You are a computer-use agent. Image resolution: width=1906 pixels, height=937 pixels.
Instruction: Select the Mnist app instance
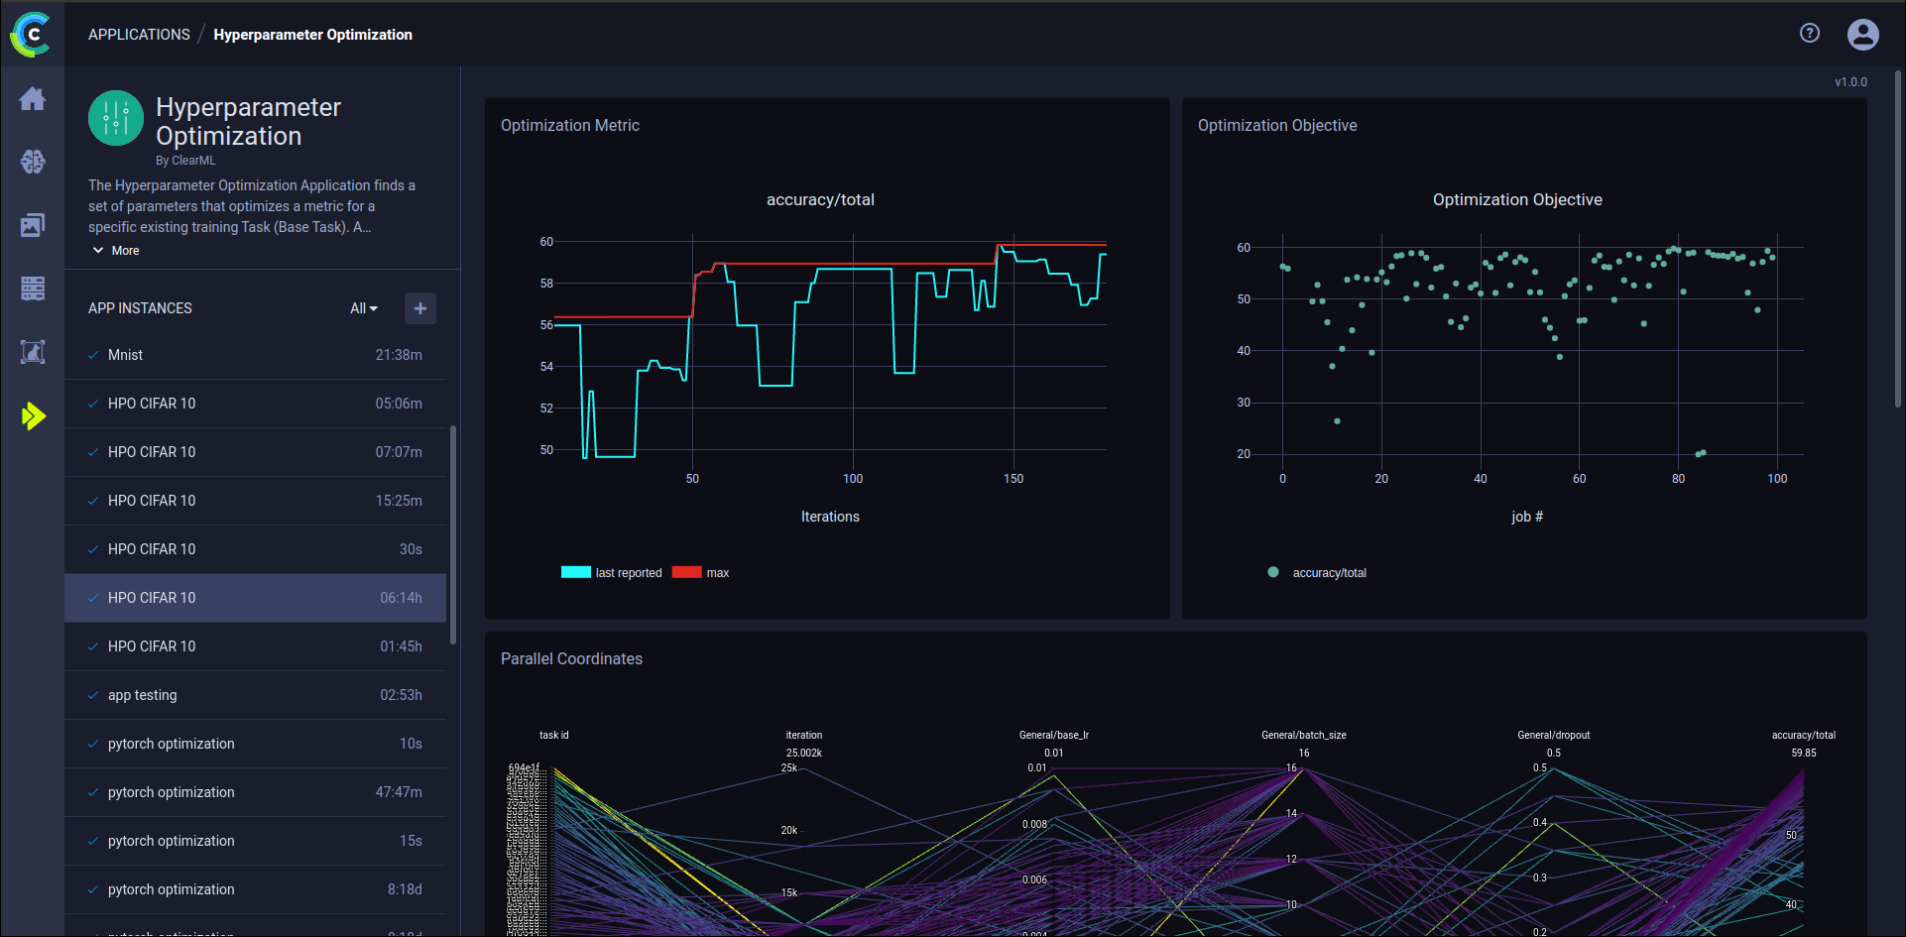point(255,355)
